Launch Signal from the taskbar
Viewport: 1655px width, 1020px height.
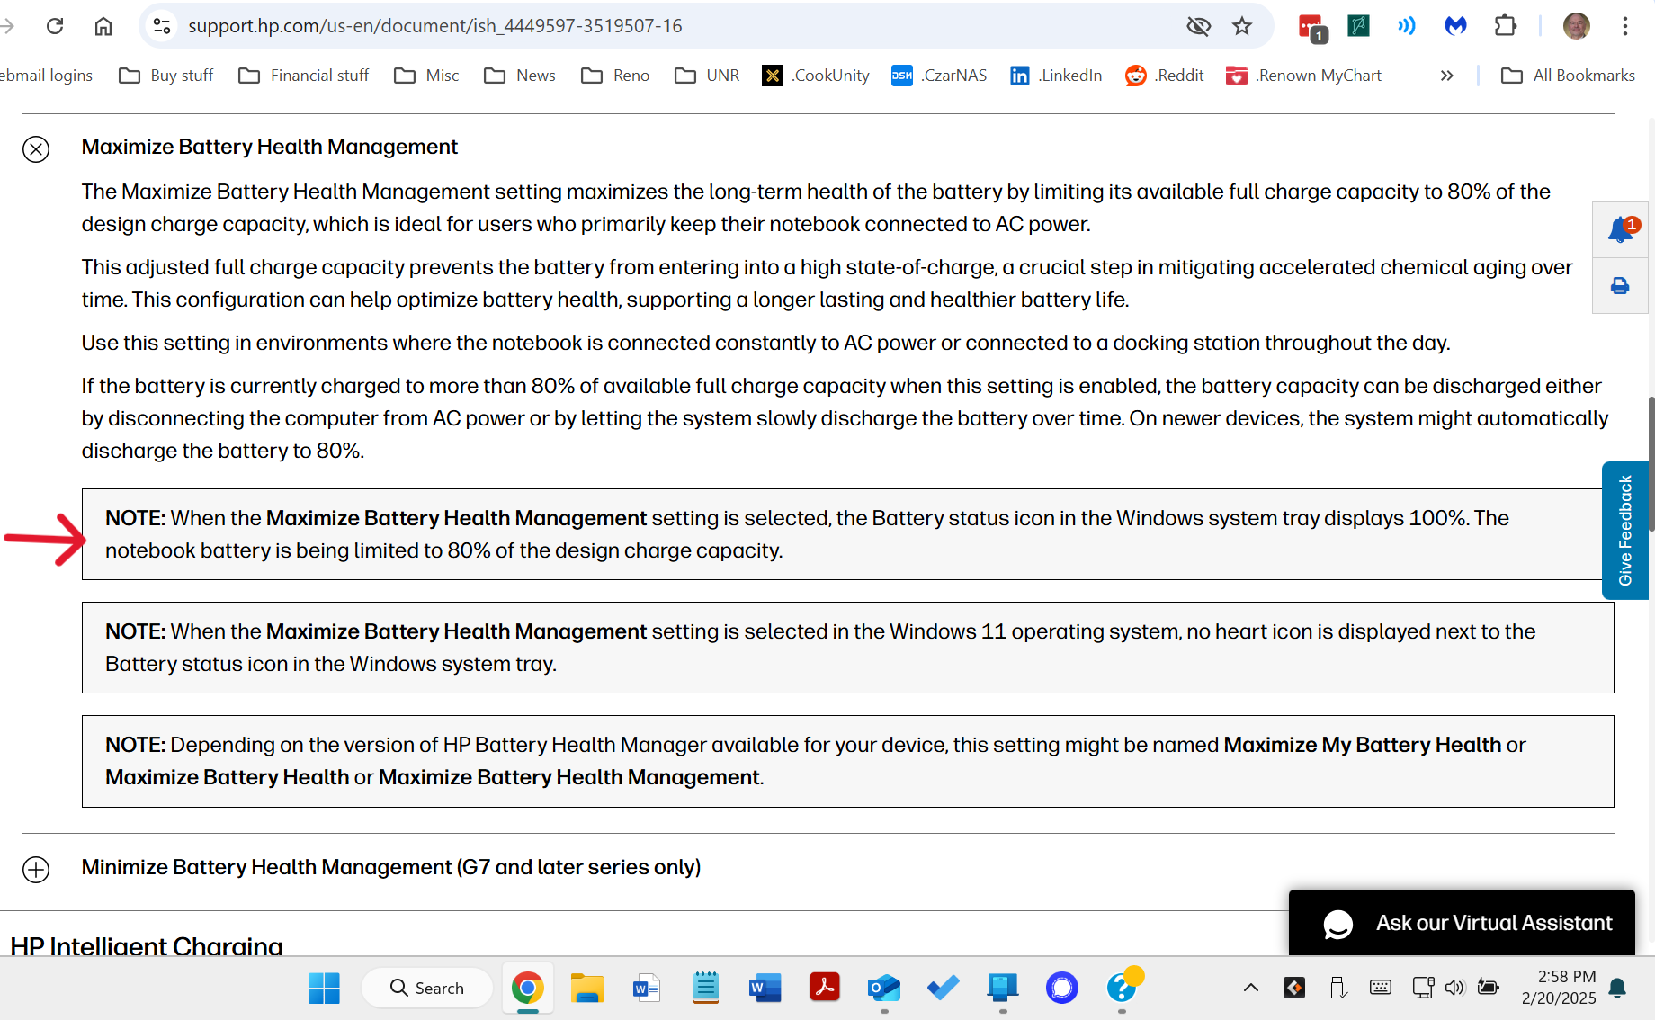1061,988
